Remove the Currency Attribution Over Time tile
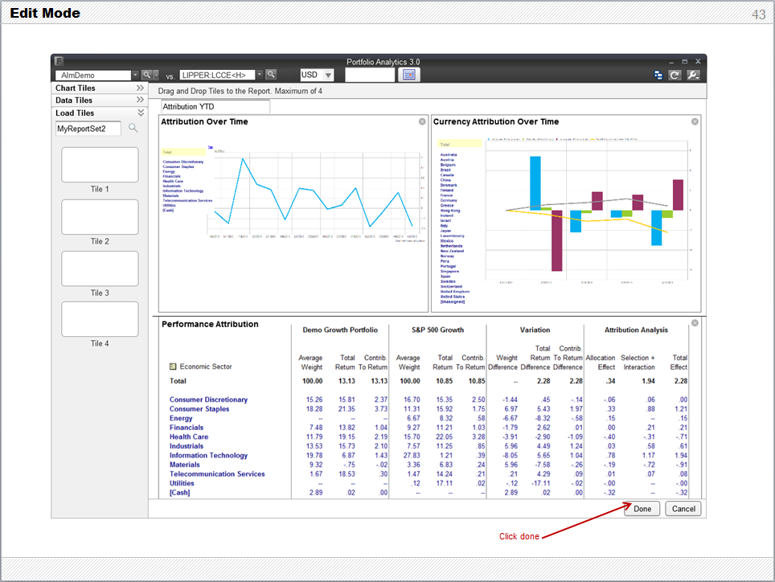Screen dimensions: 775x582 coord(695,121)
